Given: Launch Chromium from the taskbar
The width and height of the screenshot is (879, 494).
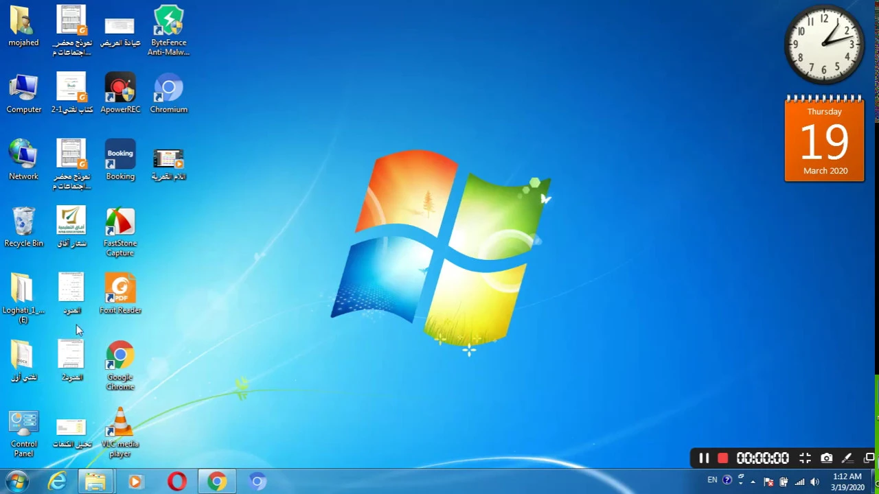Looking at the screenshot, I should (x=257, y=482).
